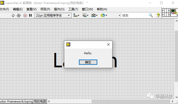
Task: Click the Hello message text
Action: [x=88, y=53]
